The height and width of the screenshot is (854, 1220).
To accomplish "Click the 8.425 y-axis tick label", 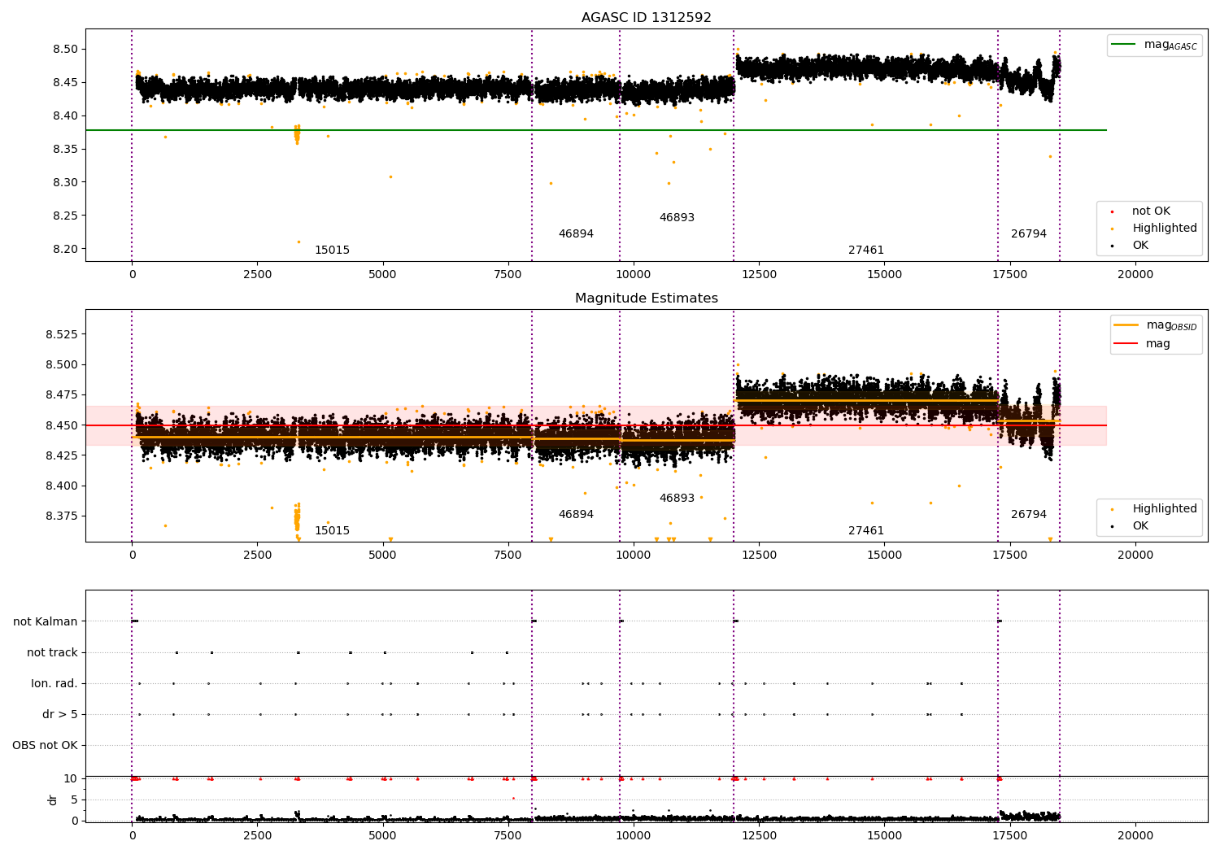I will 62,455.
